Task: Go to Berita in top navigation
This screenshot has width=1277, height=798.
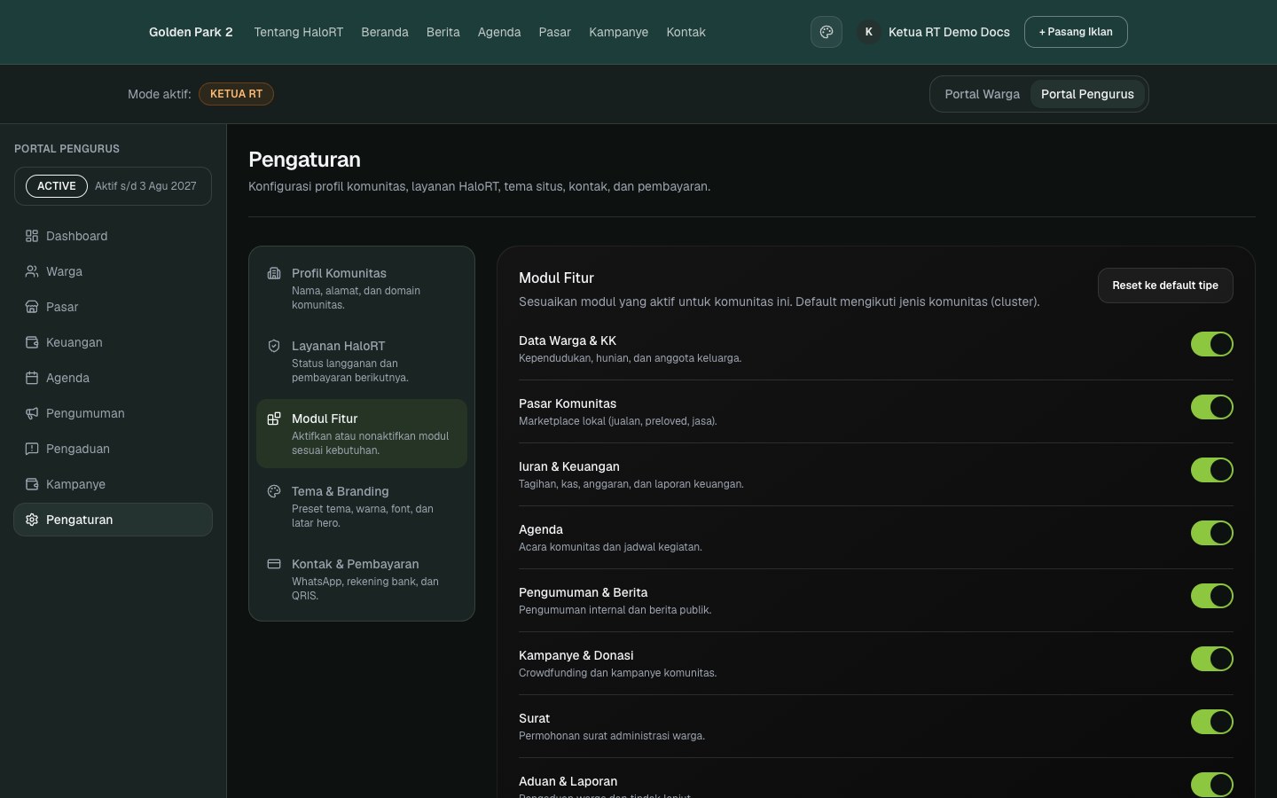Action: (x=443, y=32)
